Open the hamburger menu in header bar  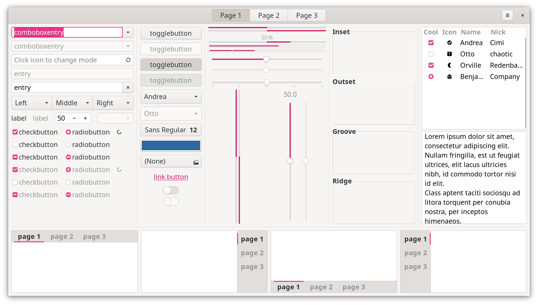(x=507, y=15)
